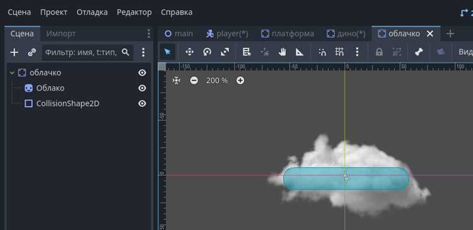Click the облачко node type icon
Viewport: 473px width, 230px height.
(22, 72)
